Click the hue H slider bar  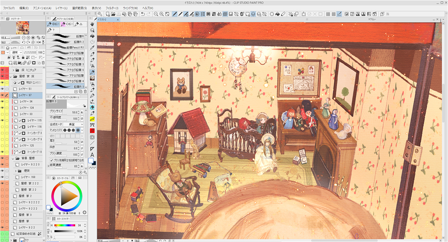65,225
